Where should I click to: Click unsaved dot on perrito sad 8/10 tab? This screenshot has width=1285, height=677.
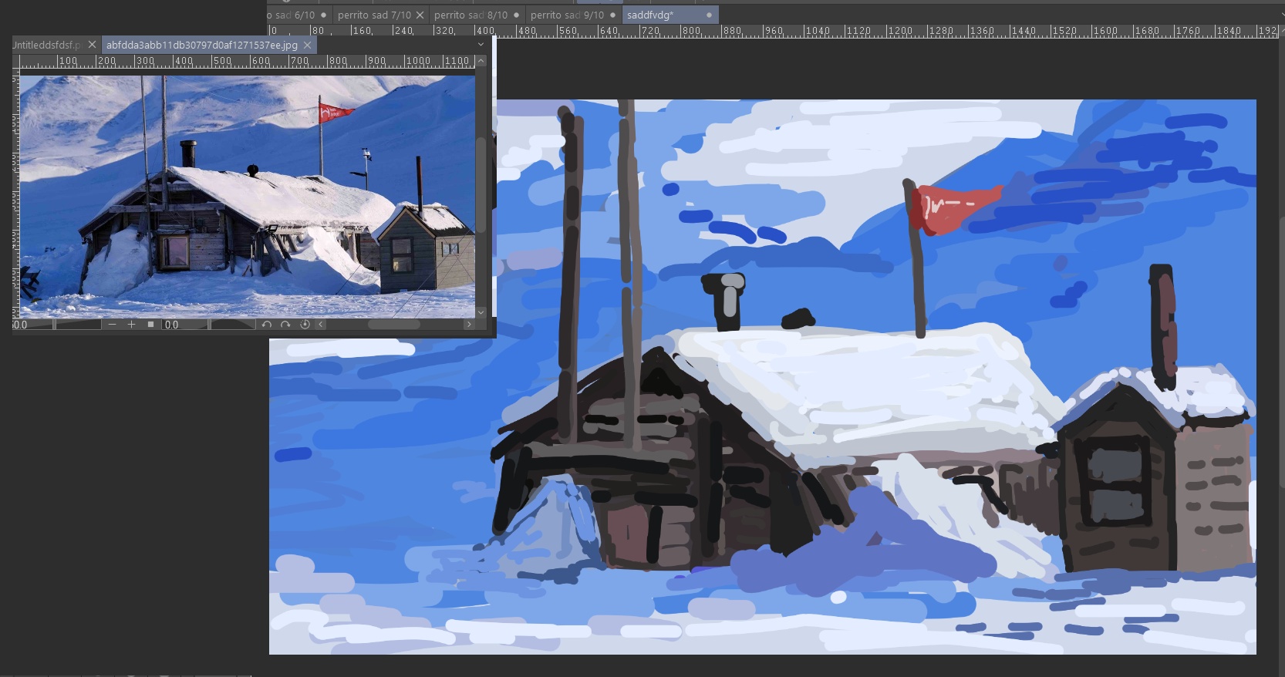pos(516,15)
